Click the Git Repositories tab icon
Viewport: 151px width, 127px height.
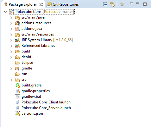point(49,4)
